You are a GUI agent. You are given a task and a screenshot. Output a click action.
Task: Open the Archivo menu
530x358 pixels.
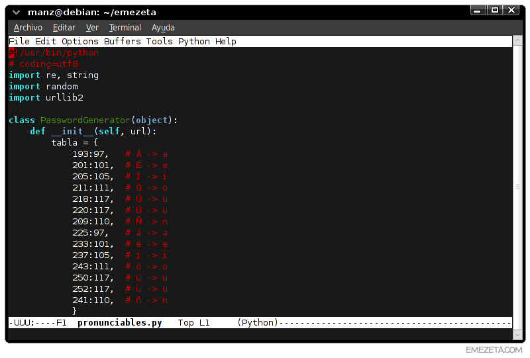point(28,27)
